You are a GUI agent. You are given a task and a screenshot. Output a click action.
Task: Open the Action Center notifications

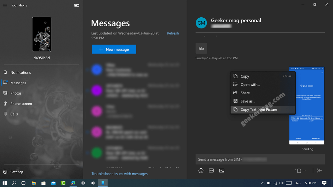[x=324, y=183]
